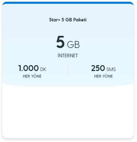Viewport: 137px width, 142px height.
Task: Click HER YÖNE under the minutes
Action: click(x=32, y=76)
